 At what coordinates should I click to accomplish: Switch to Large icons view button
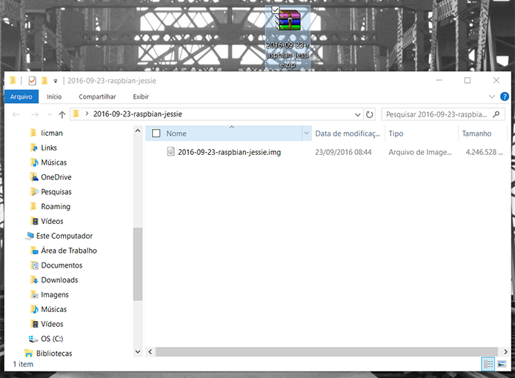tap(502, 364)
